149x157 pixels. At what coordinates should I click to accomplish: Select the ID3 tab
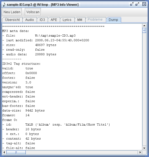coord(42,20)
